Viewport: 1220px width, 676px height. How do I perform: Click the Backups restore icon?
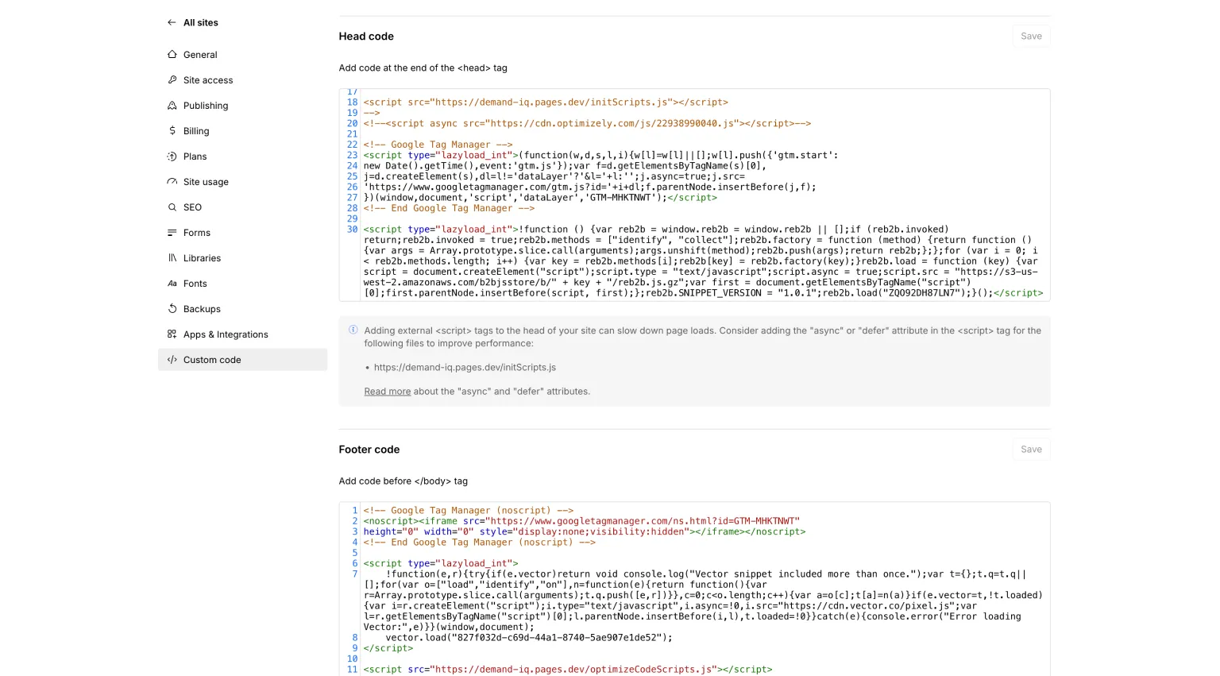pyautogui.click(x=172, y=309)
